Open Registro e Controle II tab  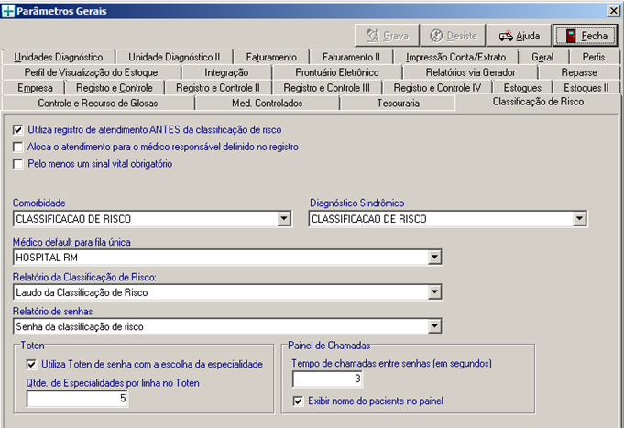(x=218, y=88)
